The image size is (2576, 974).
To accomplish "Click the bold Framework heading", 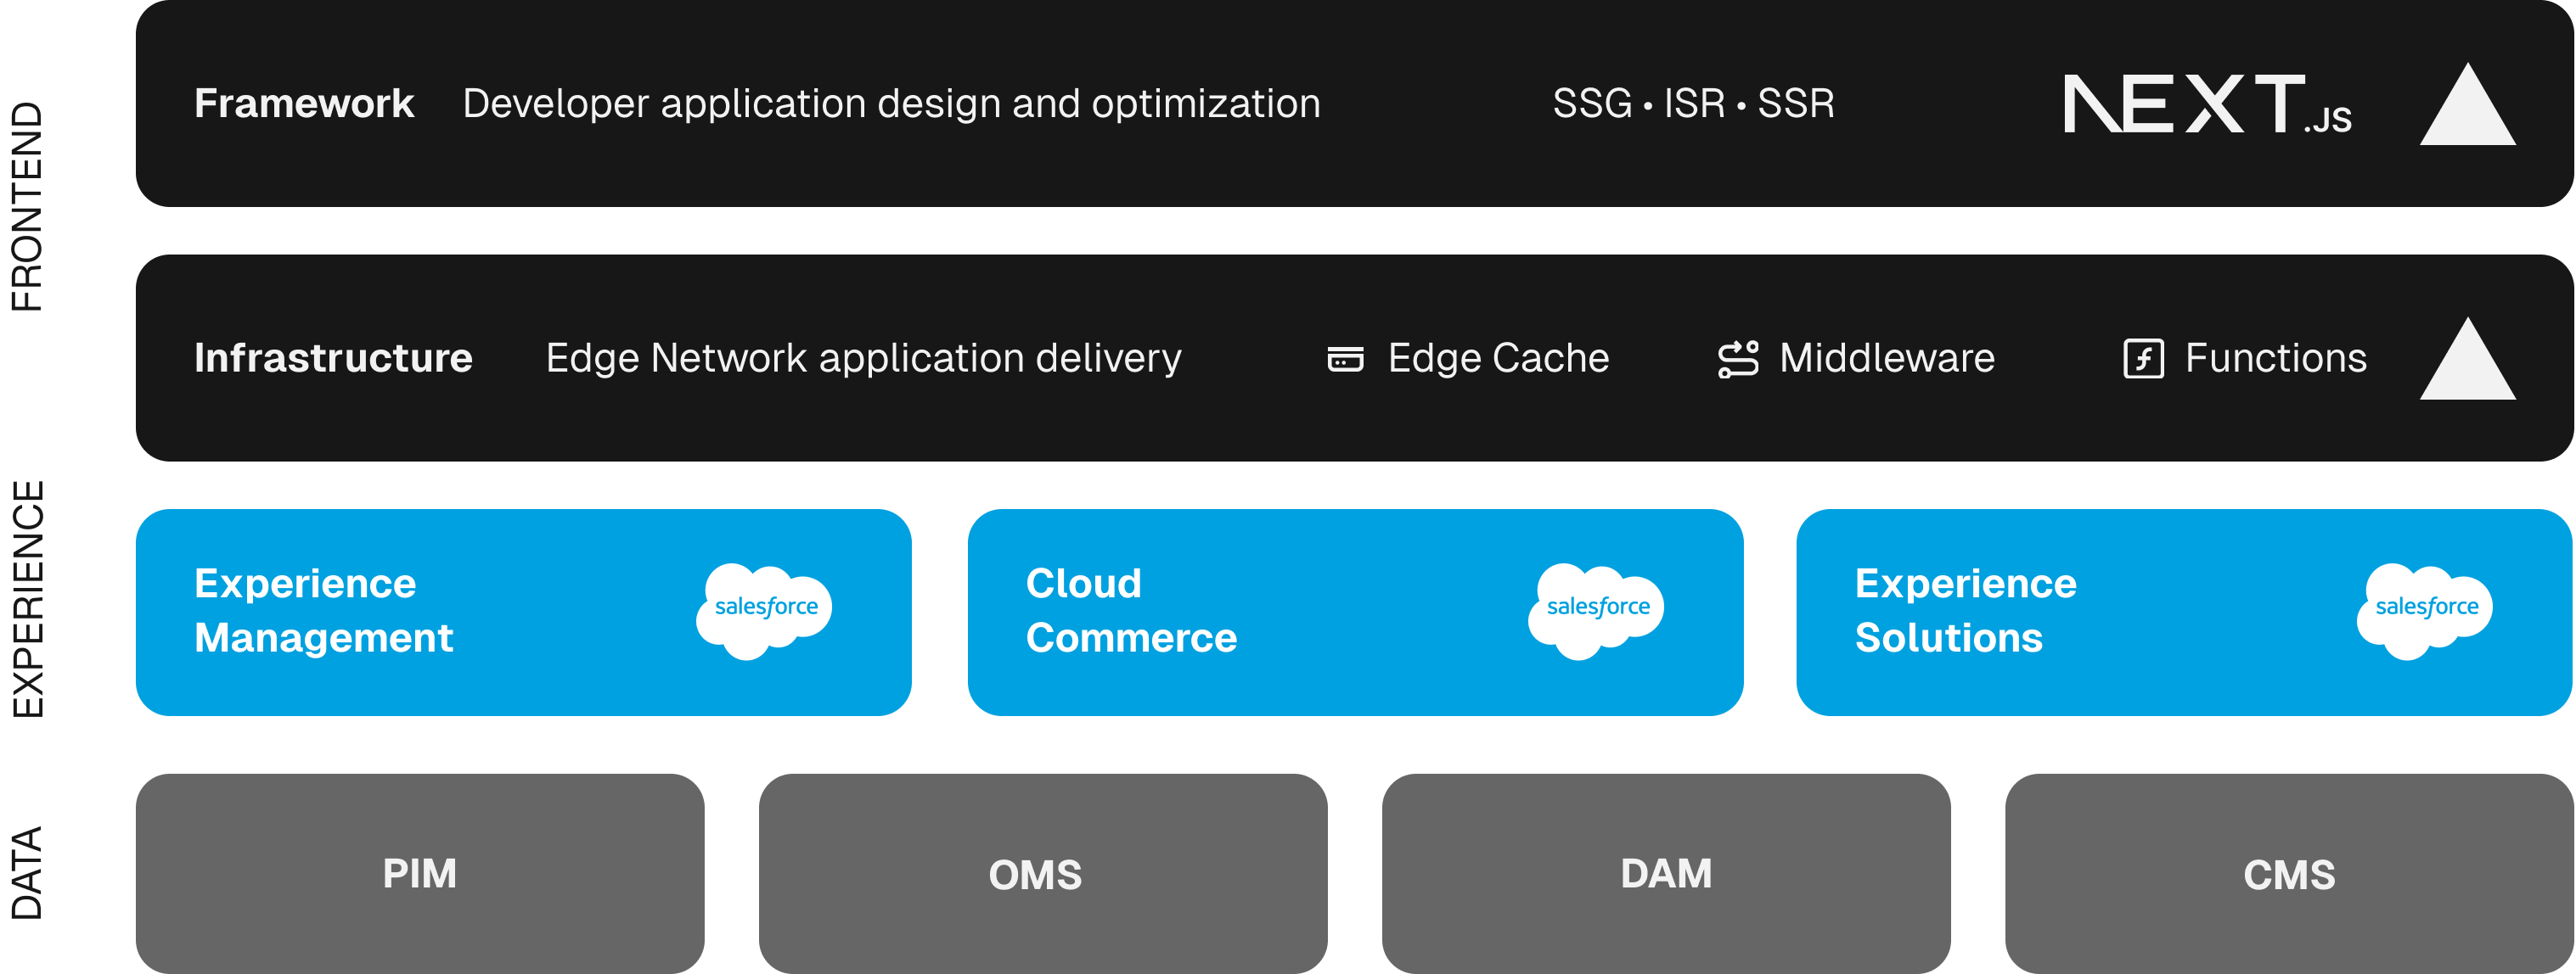I will (304, 104).
